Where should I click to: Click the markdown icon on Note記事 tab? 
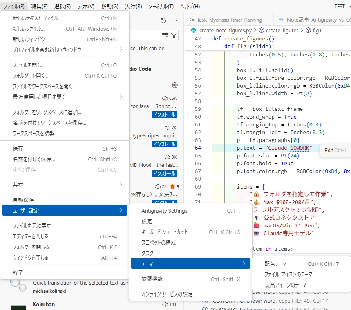pyautogui.click(x=281, y=20)
